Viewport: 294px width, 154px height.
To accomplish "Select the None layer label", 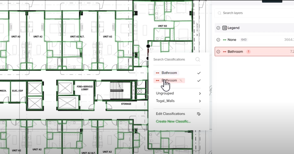I will coord(232,40).
